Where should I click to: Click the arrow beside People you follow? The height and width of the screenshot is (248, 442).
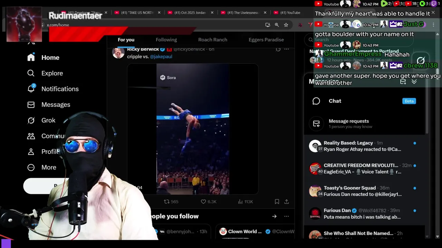[x=274, y=216]
